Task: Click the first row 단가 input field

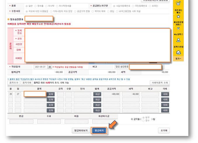Action: tap(82, 94)
